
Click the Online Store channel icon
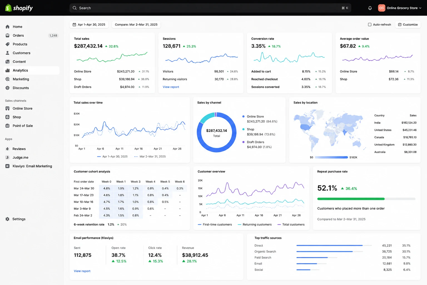coord(8,109)
